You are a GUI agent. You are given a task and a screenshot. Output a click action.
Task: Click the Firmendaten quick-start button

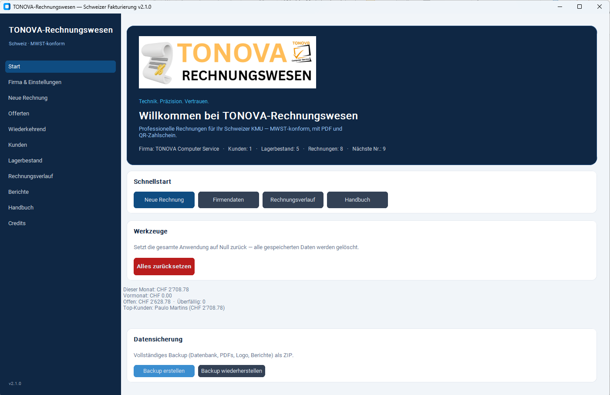[229, 200]
